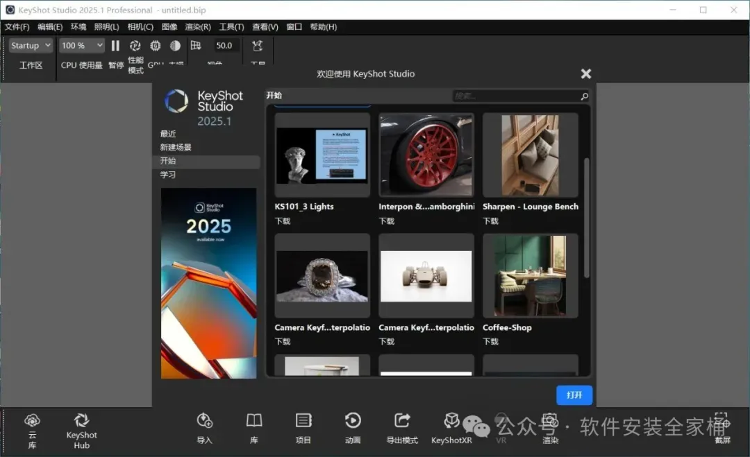Open the 工具(T) menu

click(x=231, y=27)
